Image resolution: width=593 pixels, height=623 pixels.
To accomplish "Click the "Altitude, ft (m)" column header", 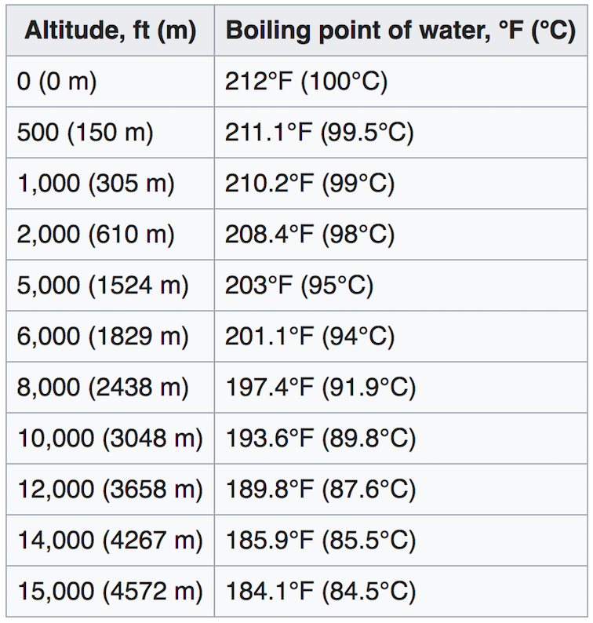I will click(109, 31).
